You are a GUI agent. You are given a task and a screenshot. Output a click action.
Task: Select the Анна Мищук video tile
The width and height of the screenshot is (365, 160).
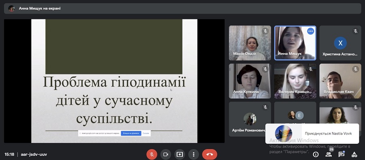pyautogui.click(x=295, y=43)
